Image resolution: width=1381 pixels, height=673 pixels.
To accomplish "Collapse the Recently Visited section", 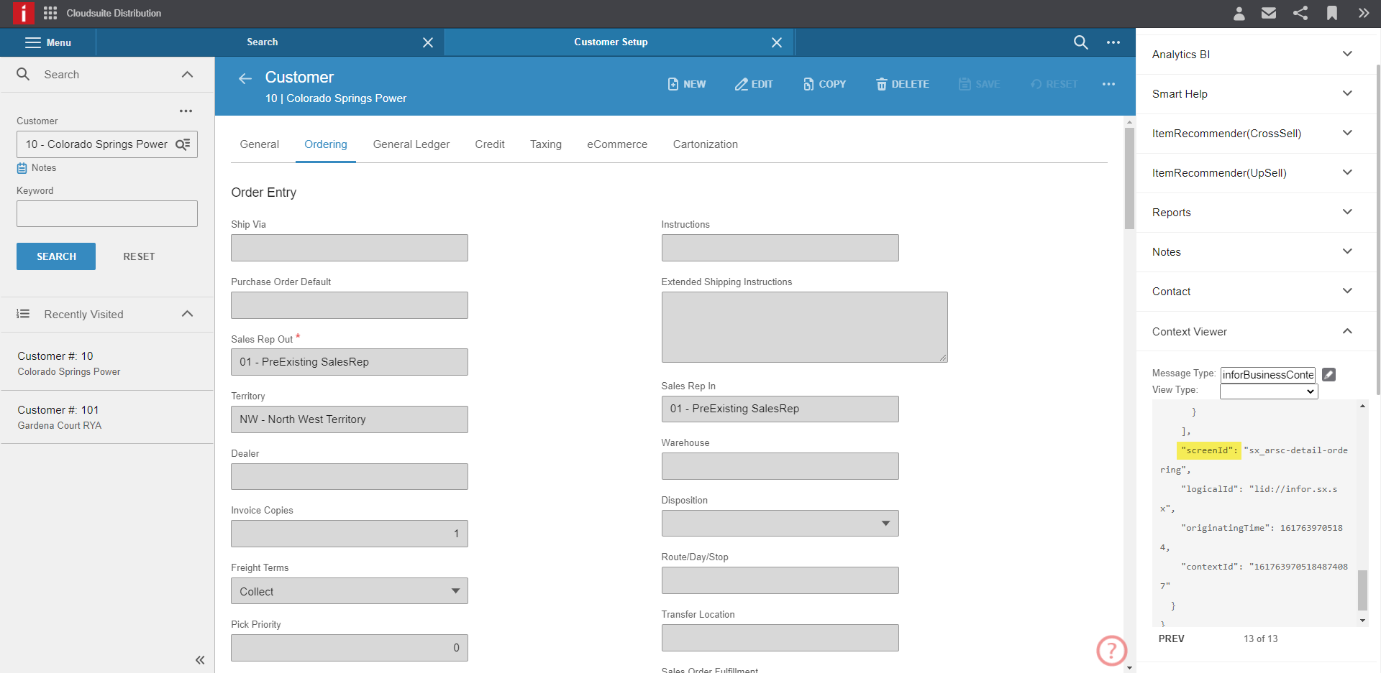I will (188, 314).
